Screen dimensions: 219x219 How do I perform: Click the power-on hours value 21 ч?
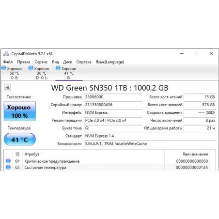(200, 128)
